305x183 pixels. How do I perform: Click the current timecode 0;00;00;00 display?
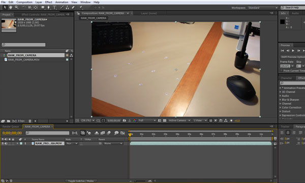12,133
